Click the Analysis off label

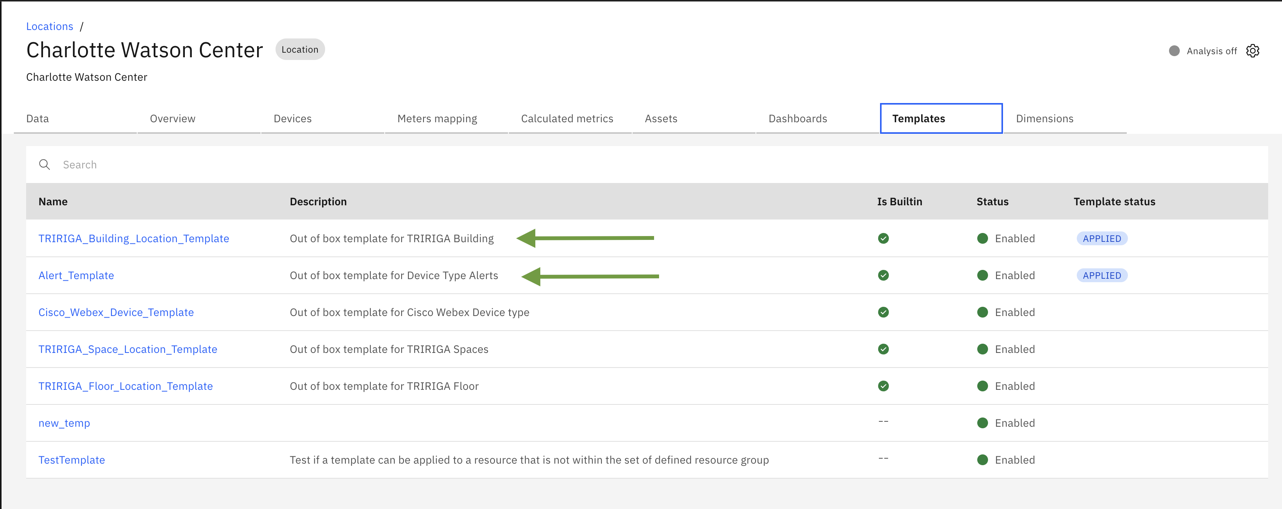(1212, 51)
